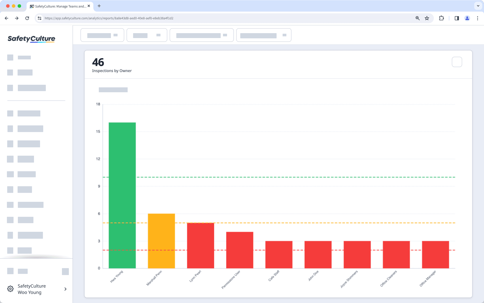Image resolution: width=484 pixels, height=303 pixels.
Task: Bookmark this page with the star icon
Action: [427, 18]
